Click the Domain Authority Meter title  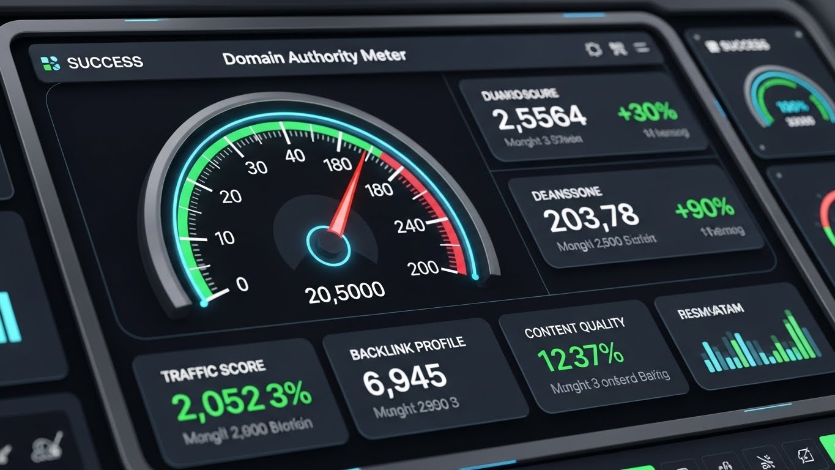click(x=314, y=58)
